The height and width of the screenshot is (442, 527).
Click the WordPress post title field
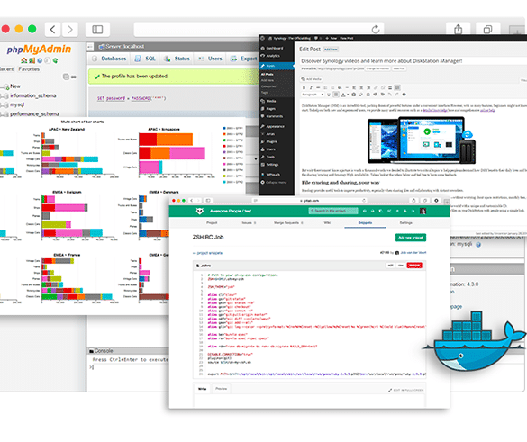pos(413,61)
